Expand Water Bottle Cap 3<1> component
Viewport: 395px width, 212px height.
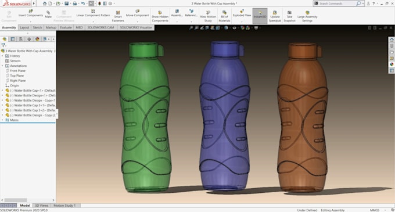(x=2, y=105)
